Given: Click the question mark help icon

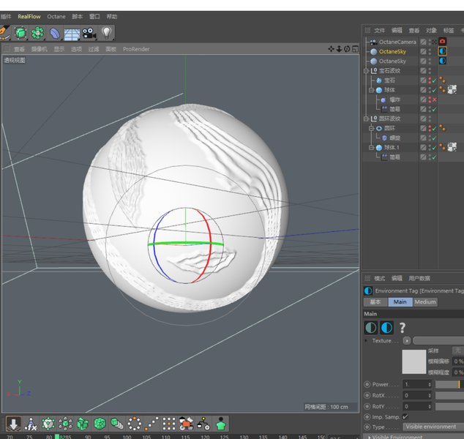Looking at the screenshot, I should click(402, 328).
